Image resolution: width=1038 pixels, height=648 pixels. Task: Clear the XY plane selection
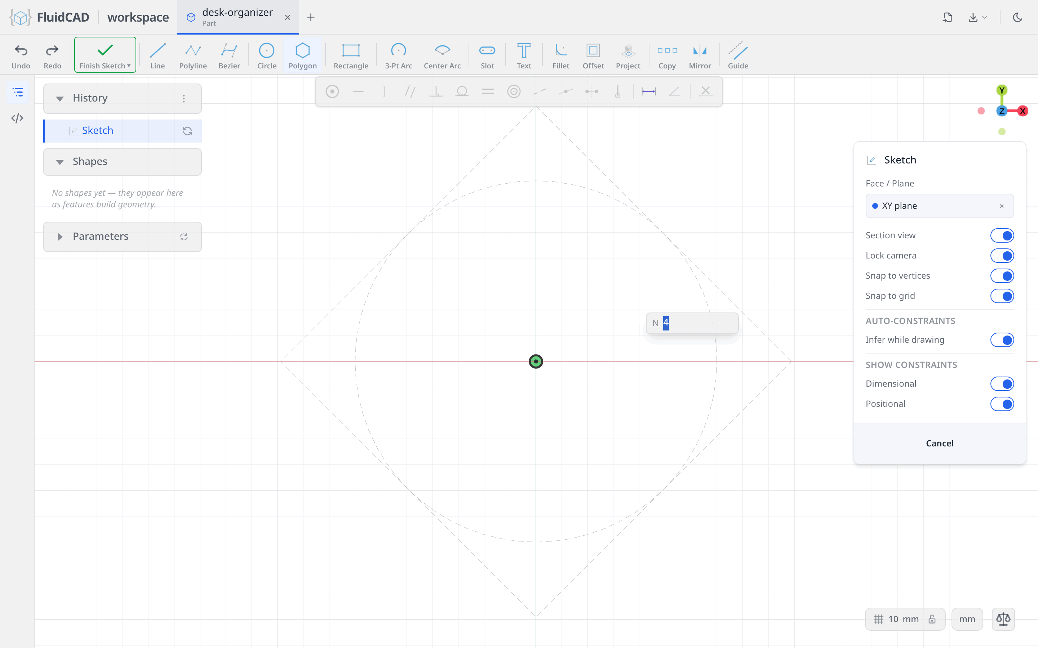click(1002, 206)
